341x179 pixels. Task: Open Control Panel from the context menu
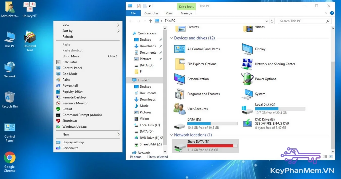71,68
